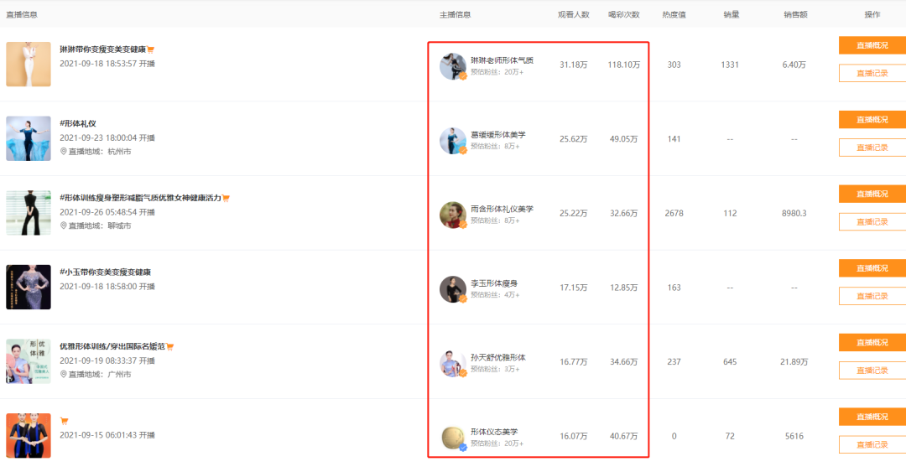Open thumbnail of 琳琳带你变瘦变美变健康 stream
Screen dimensions: 906x472
coord(29,64)
